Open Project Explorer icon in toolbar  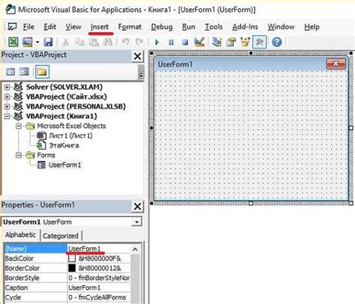click(216, 42)
